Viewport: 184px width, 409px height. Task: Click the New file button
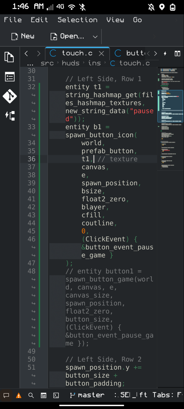(23, 36)
